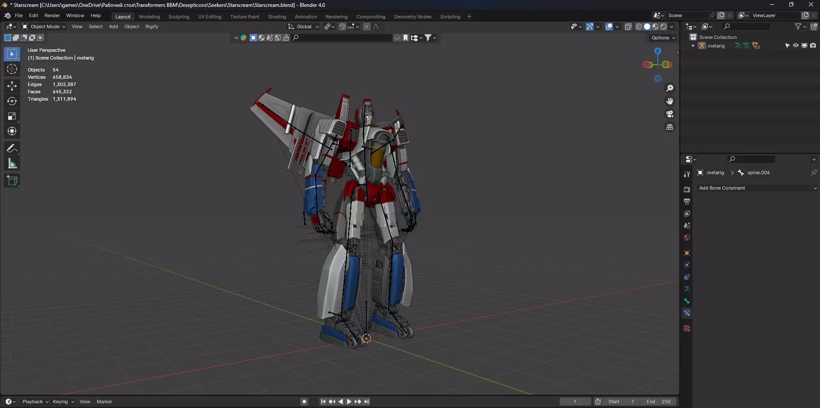Open the Output properties tab
Image resolution: width=820 pixels, height=408 pixels.
(x=687, y=202)
